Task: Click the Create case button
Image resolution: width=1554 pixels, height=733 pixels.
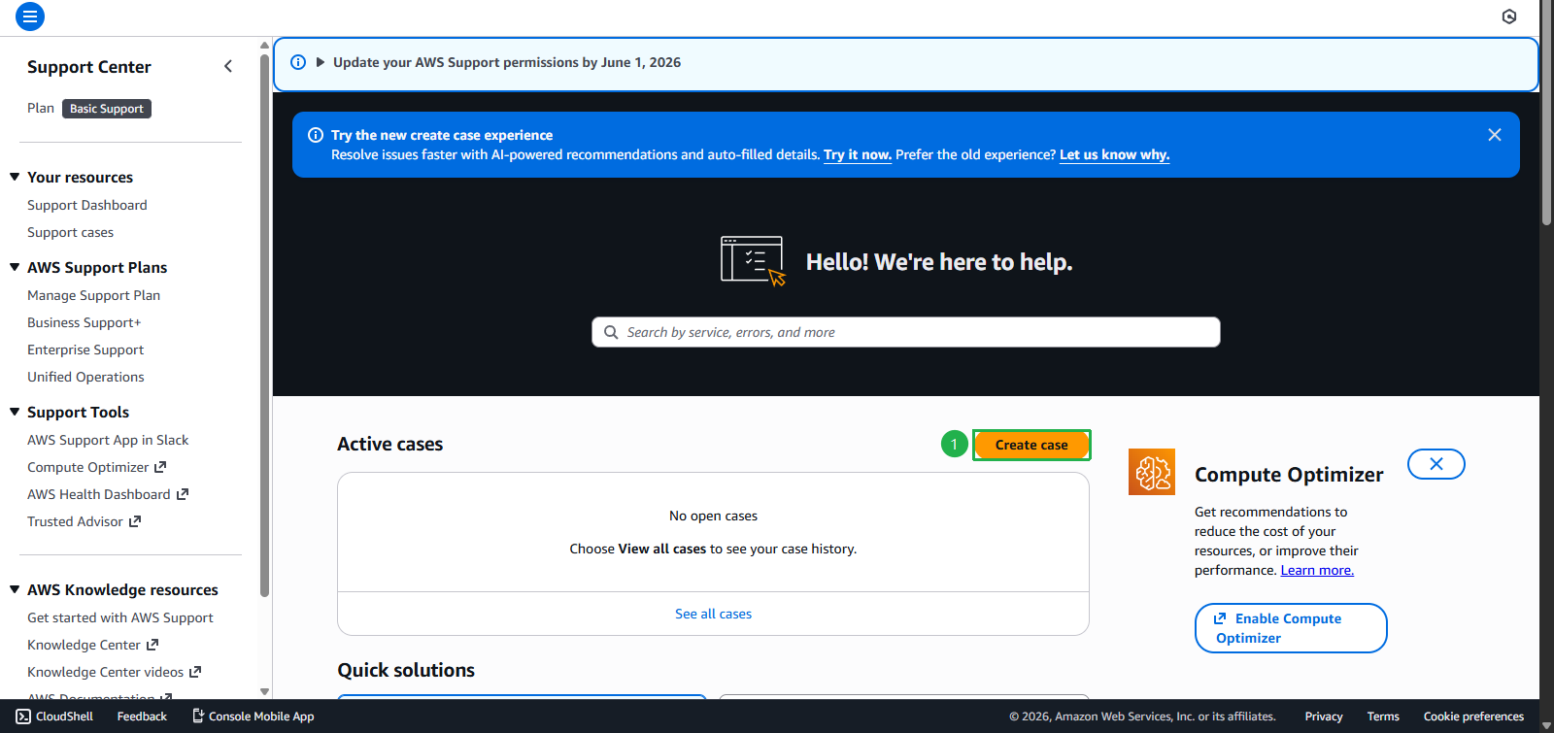Action: (x=1030, y=445)
